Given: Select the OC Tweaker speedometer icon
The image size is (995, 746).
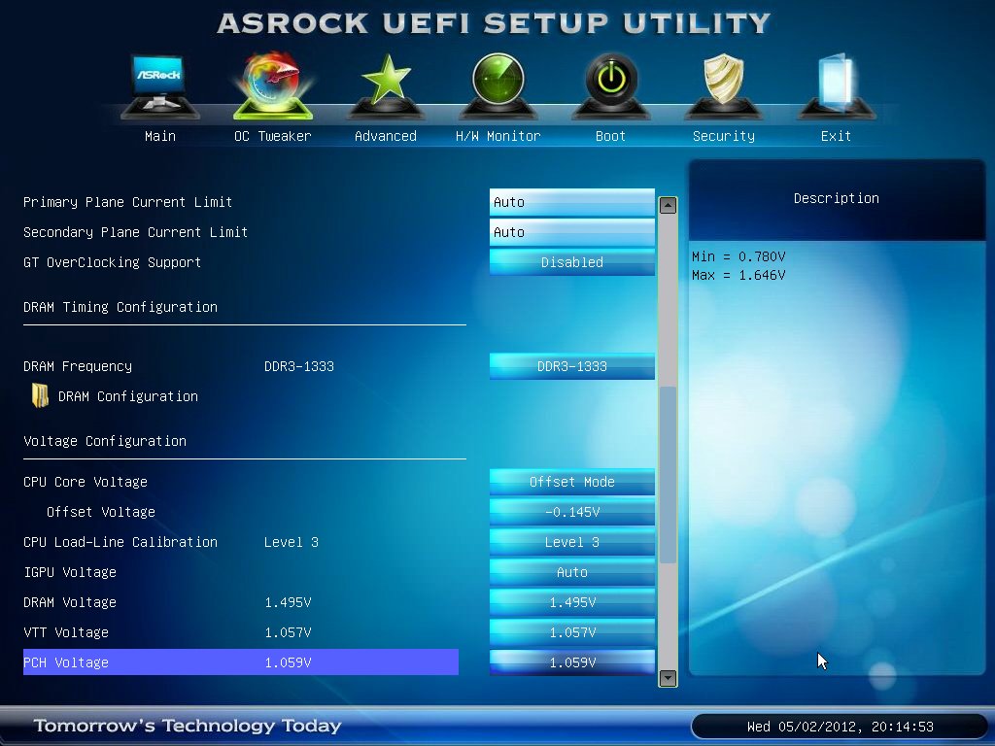Looking at the screenshot, I should [273, 85].
